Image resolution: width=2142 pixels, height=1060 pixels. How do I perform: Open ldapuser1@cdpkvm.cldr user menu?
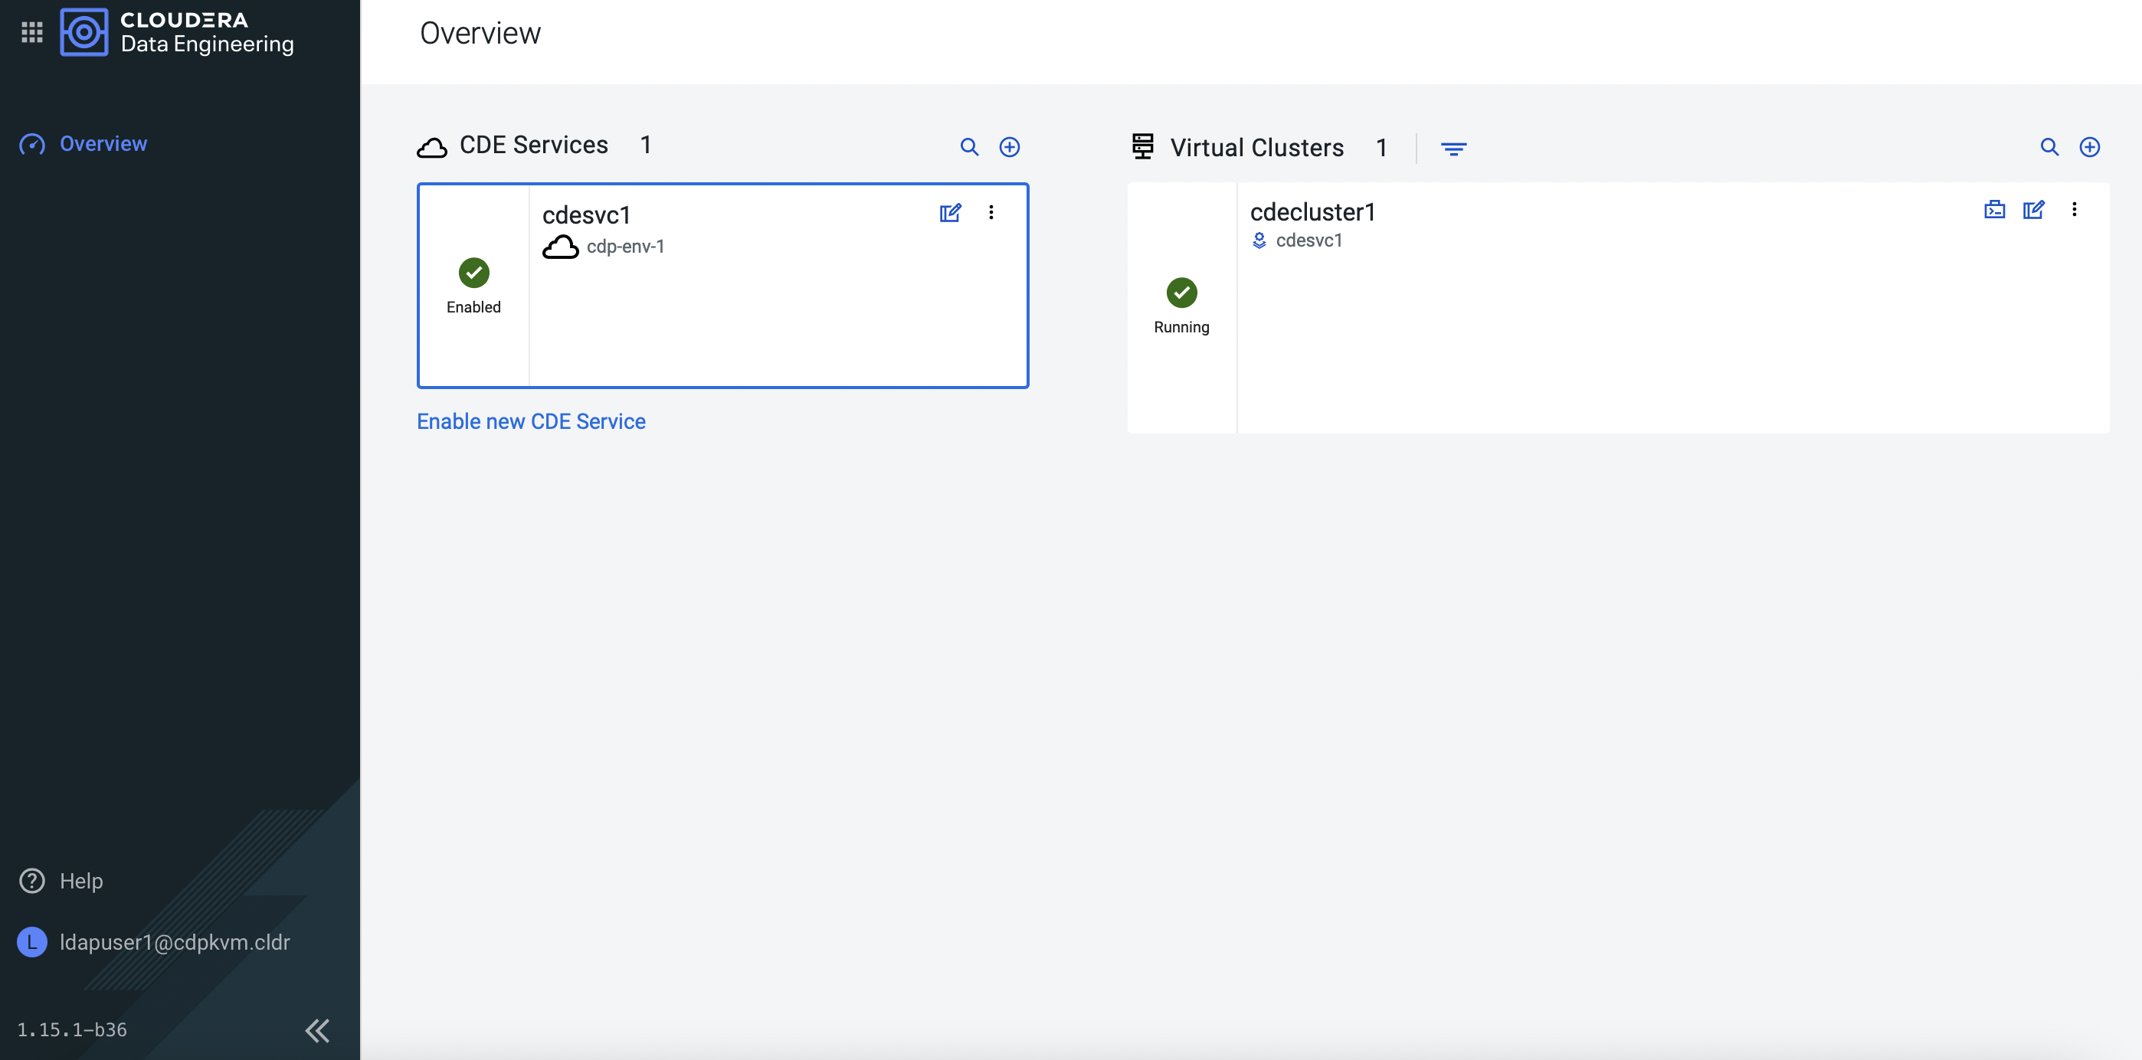[x=174, y=942]
